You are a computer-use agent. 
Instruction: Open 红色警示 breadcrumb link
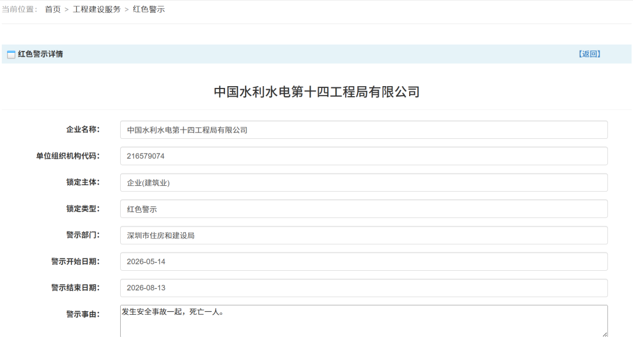(148, 9)
